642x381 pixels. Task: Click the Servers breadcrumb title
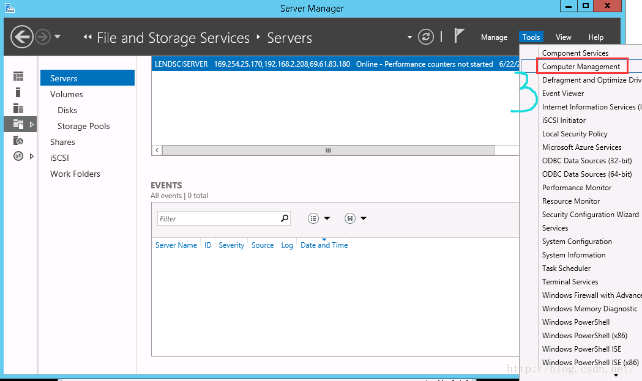[x=289, y=38]
